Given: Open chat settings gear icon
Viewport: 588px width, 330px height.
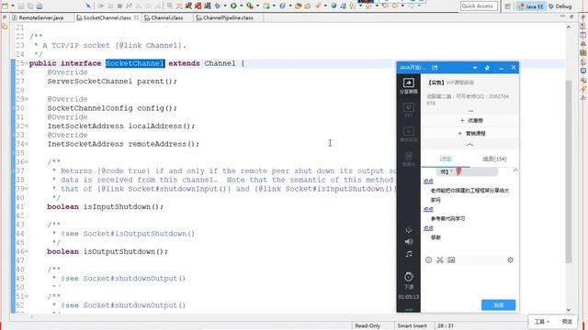Looking at the screenshot, I should (510, 260).
